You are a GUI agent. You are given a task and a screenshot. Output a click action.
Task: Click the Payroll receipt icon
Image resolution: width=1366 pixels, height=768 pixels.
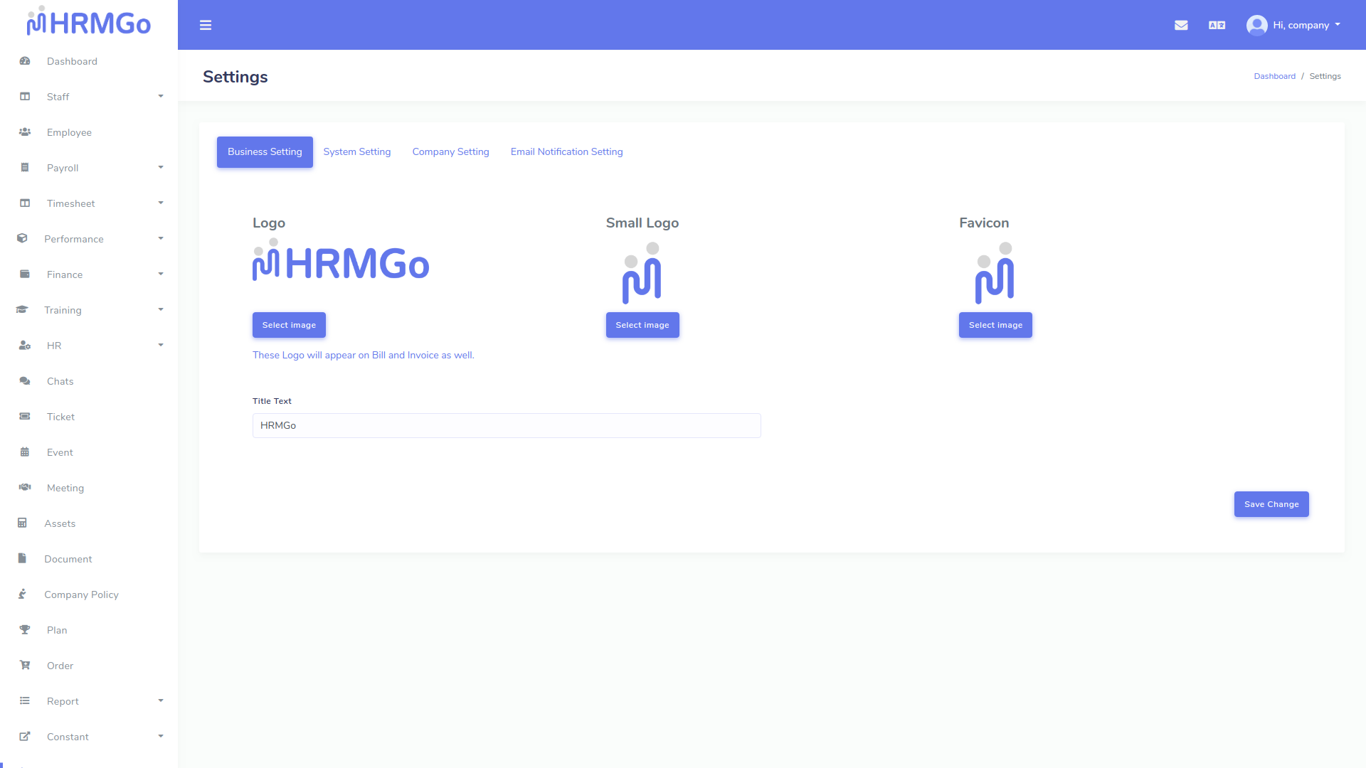25,168
